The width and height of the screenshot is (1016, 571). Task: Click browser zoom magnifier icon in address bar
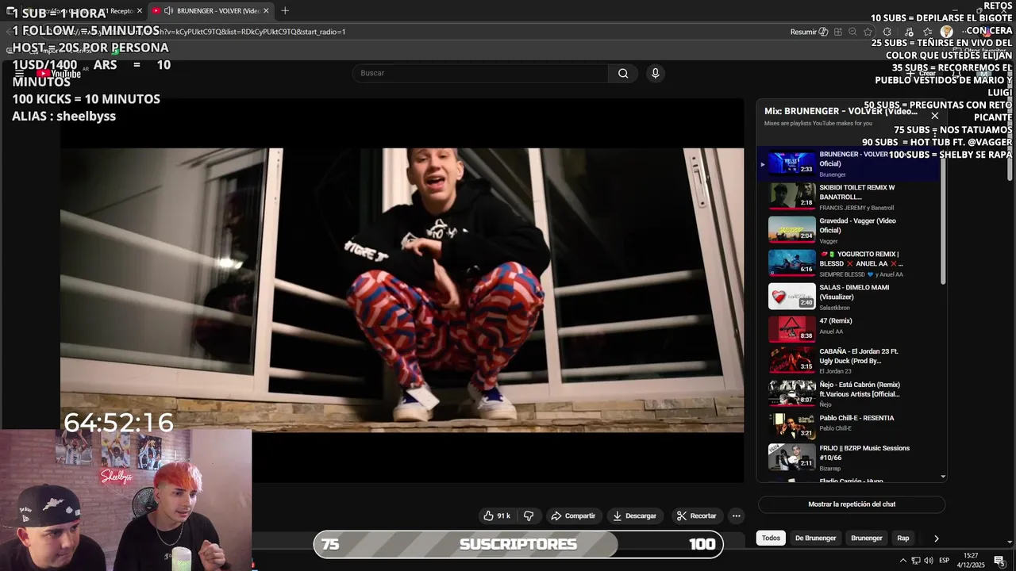tap(852, 32)
